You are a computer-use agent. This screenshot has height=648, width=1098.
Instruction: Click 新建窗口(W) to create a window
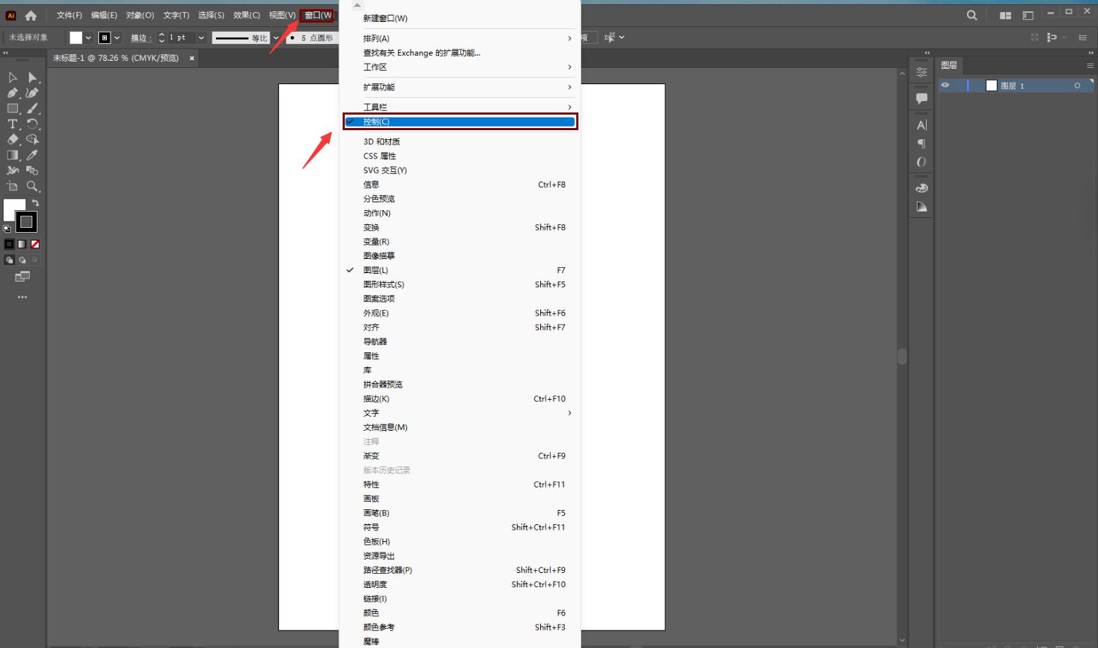click(x=385, y=18)
